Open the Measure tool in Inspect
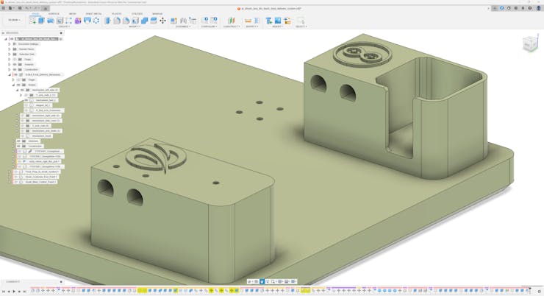Screen dimensions: 544x296 click(x=248, y=21)
